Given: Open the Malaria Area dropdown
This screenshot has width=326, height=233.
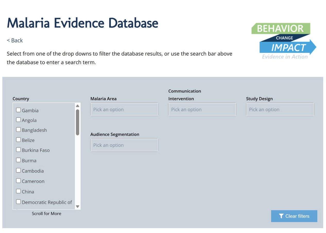Looking at the screenshot, I should click(124, 110).
